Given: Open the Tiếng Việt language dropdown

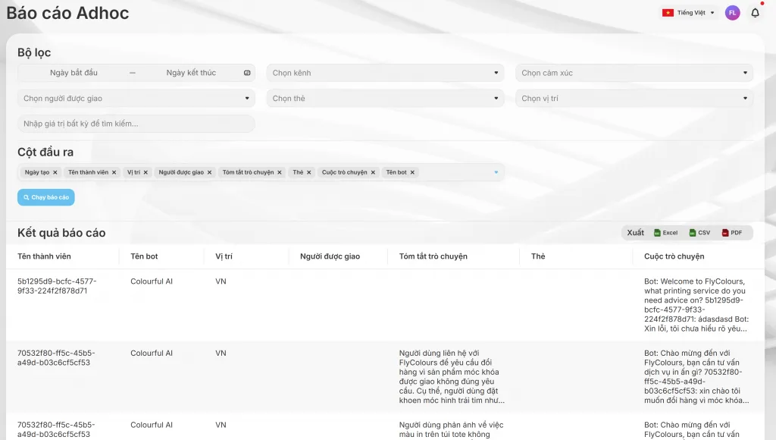Looking at the screenshot, I should tap(688, 13).
